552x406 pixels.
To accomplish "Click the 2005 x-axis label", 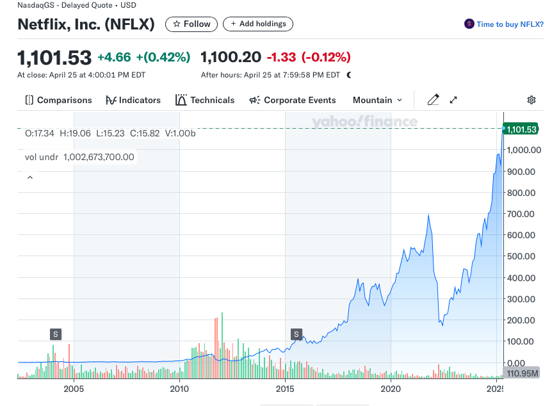I will click(x=74, y=389).
